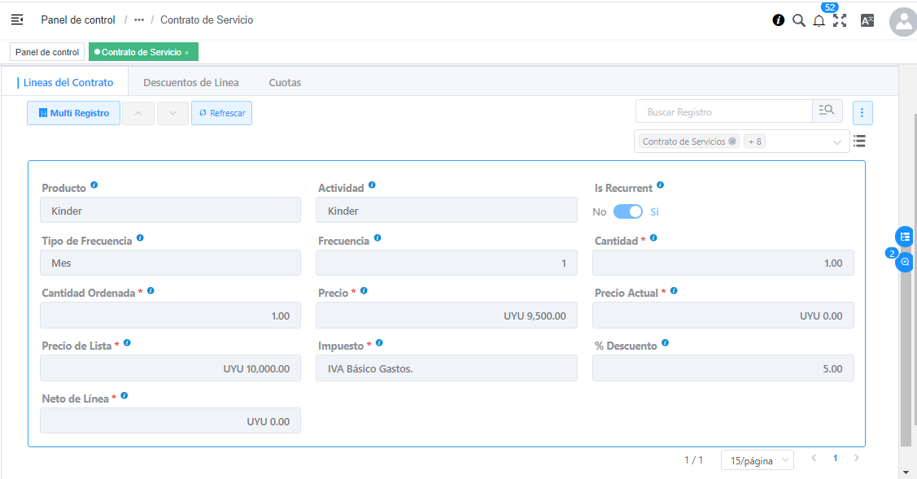
Task: Open the 15/página page size dropdown
Action: tap(757, 460)
